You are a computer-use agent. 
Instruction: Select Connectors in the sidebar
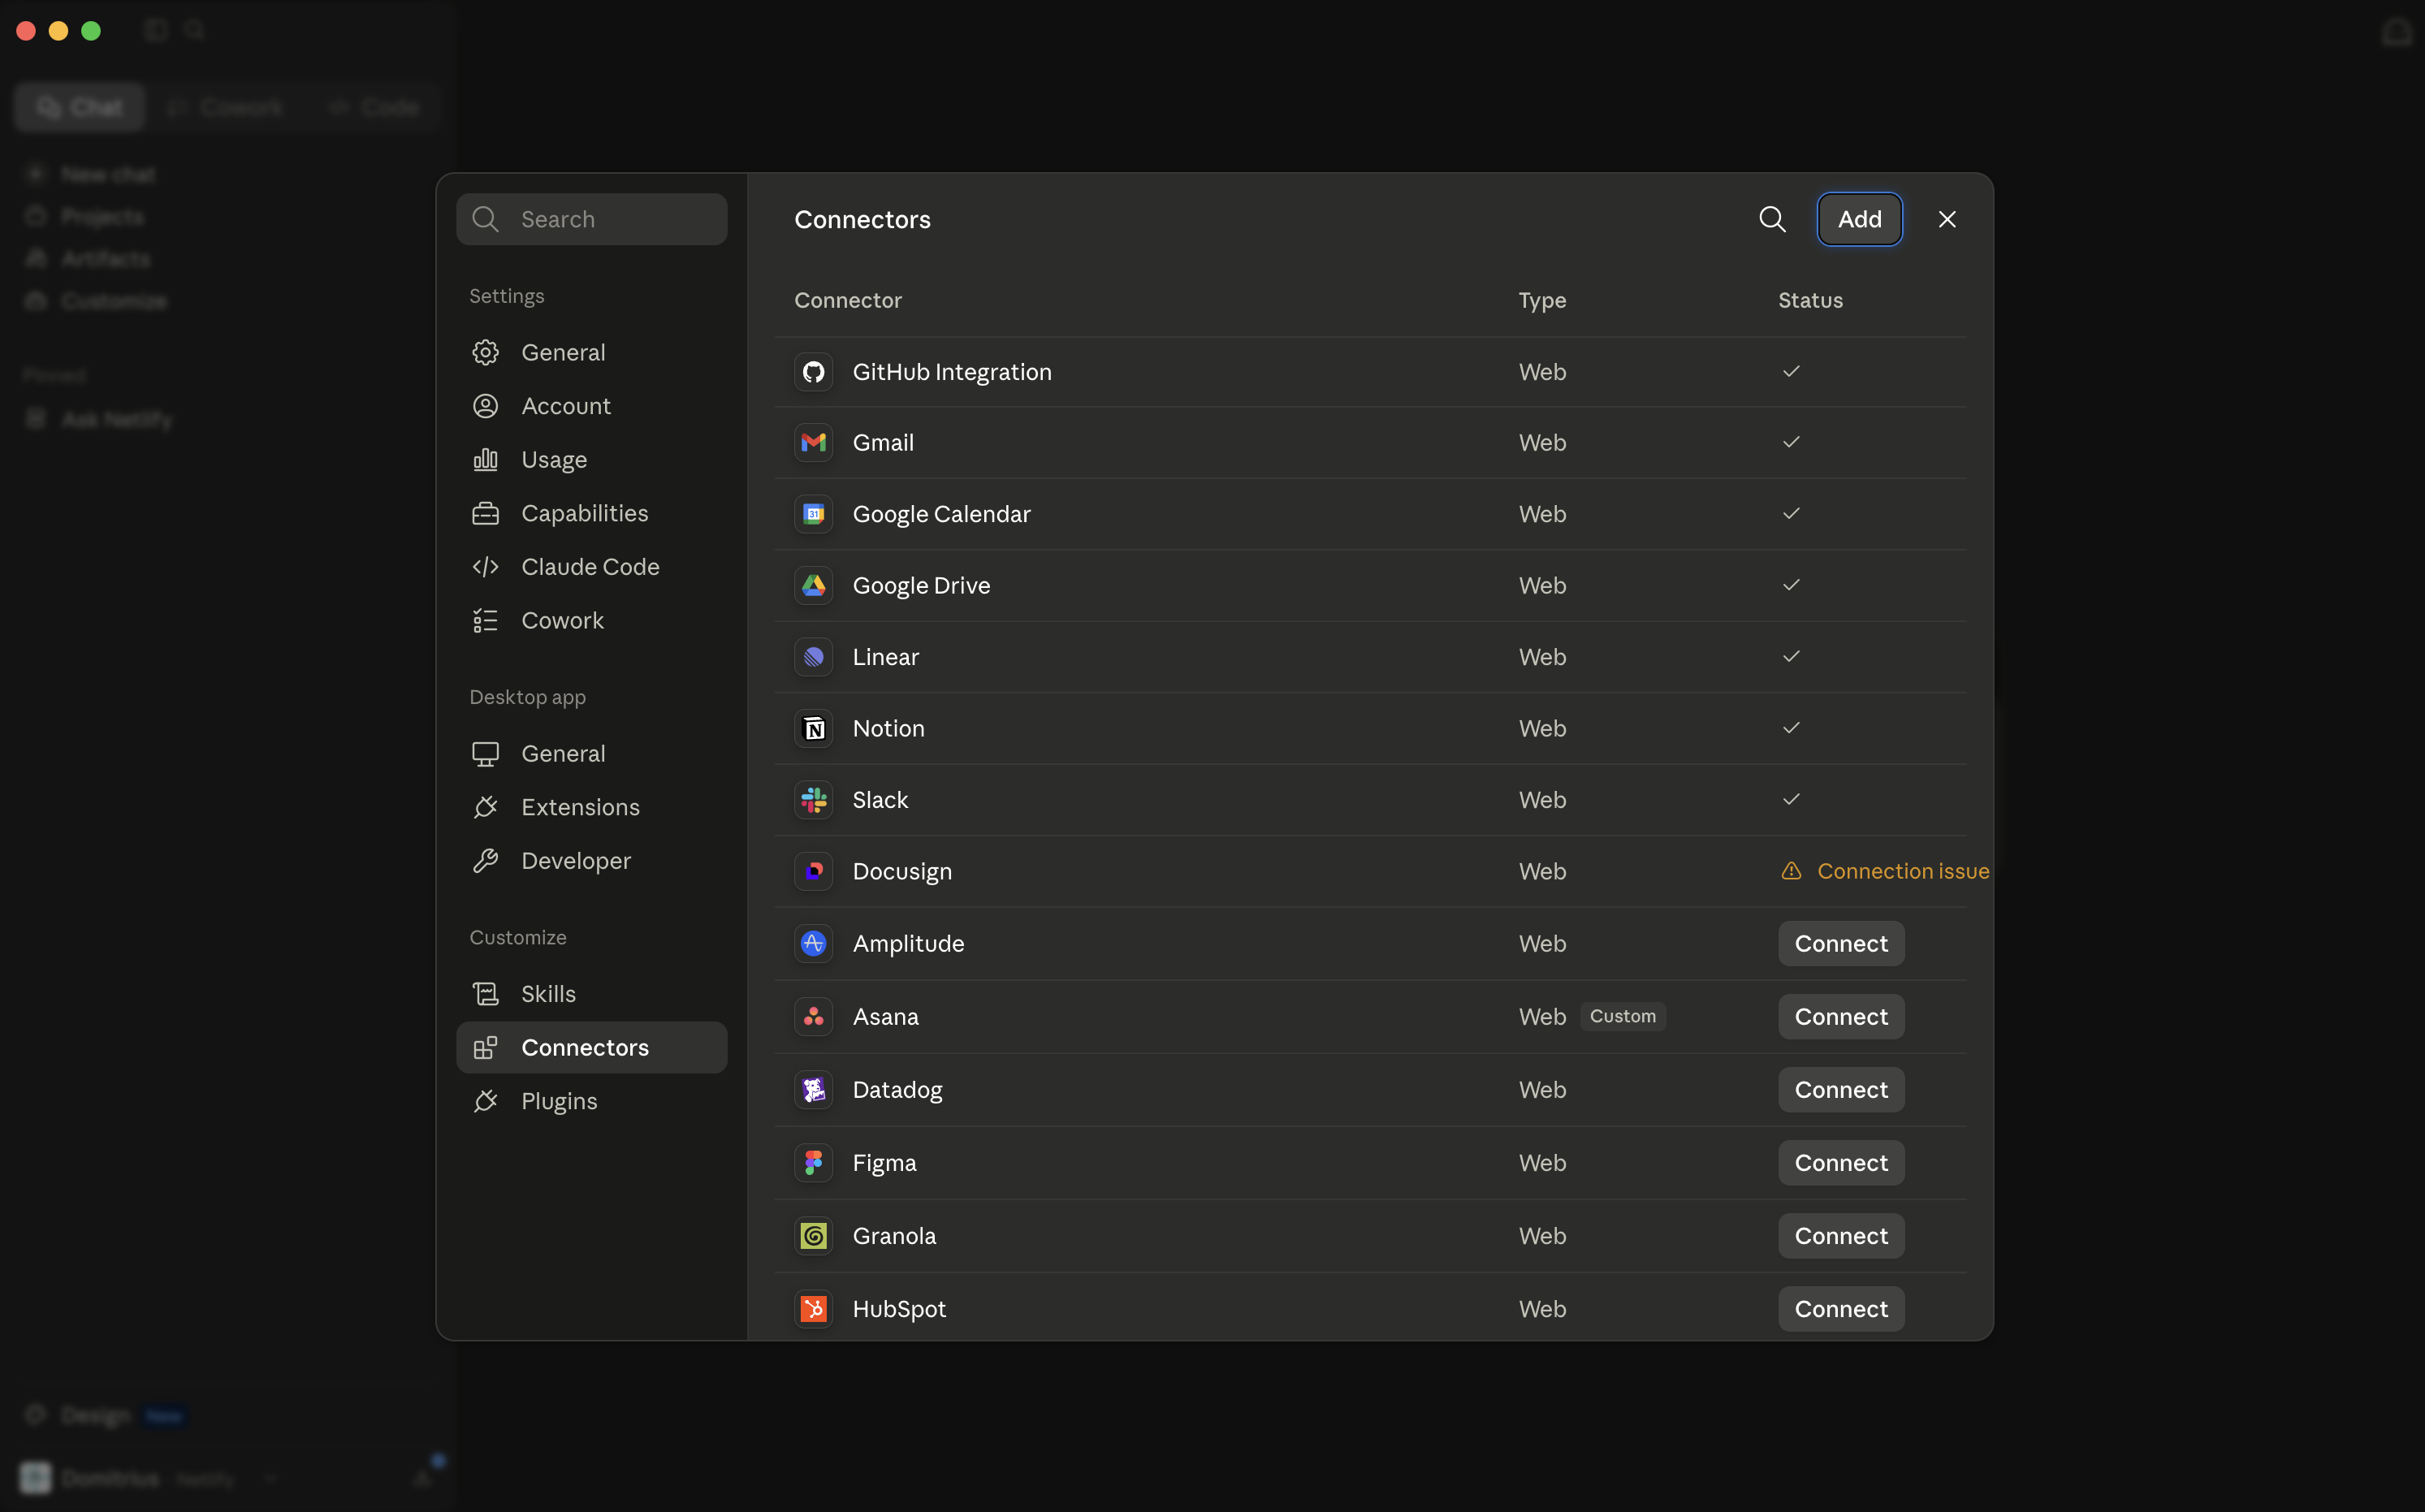[591, 1047]
